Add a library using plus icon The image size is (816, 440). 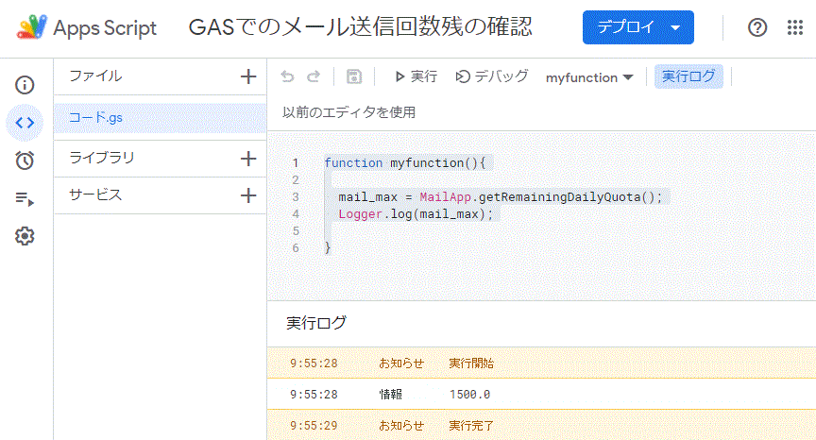(248, 159)
